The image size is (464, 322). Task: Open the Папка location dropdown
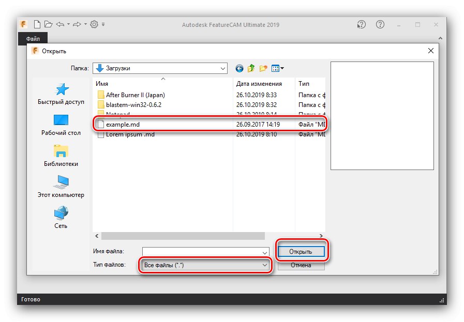point(160,68)
